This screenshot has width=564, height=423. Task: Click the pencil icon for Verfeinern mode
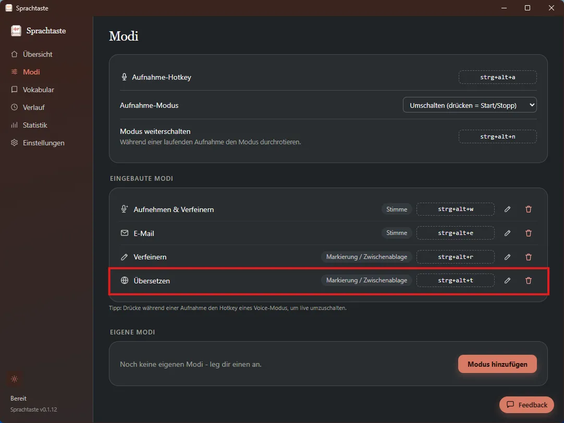507,257
